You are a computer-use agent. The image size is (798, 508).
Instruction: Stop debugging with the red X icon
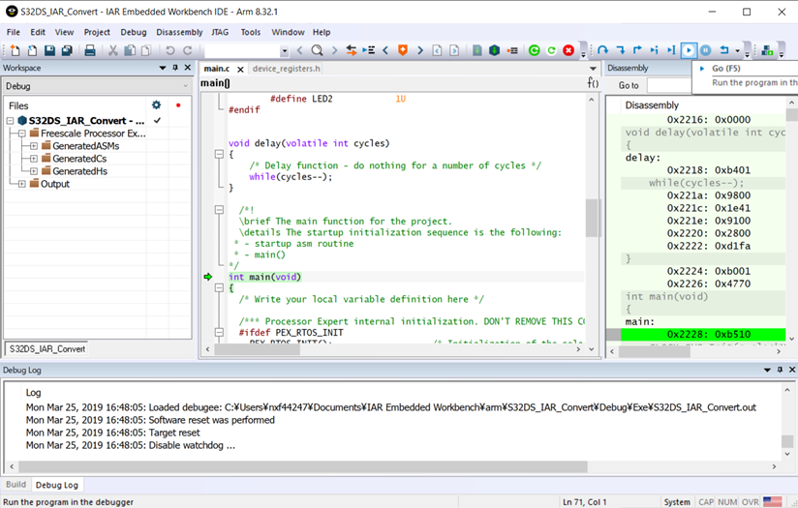(x=568, y=50)
